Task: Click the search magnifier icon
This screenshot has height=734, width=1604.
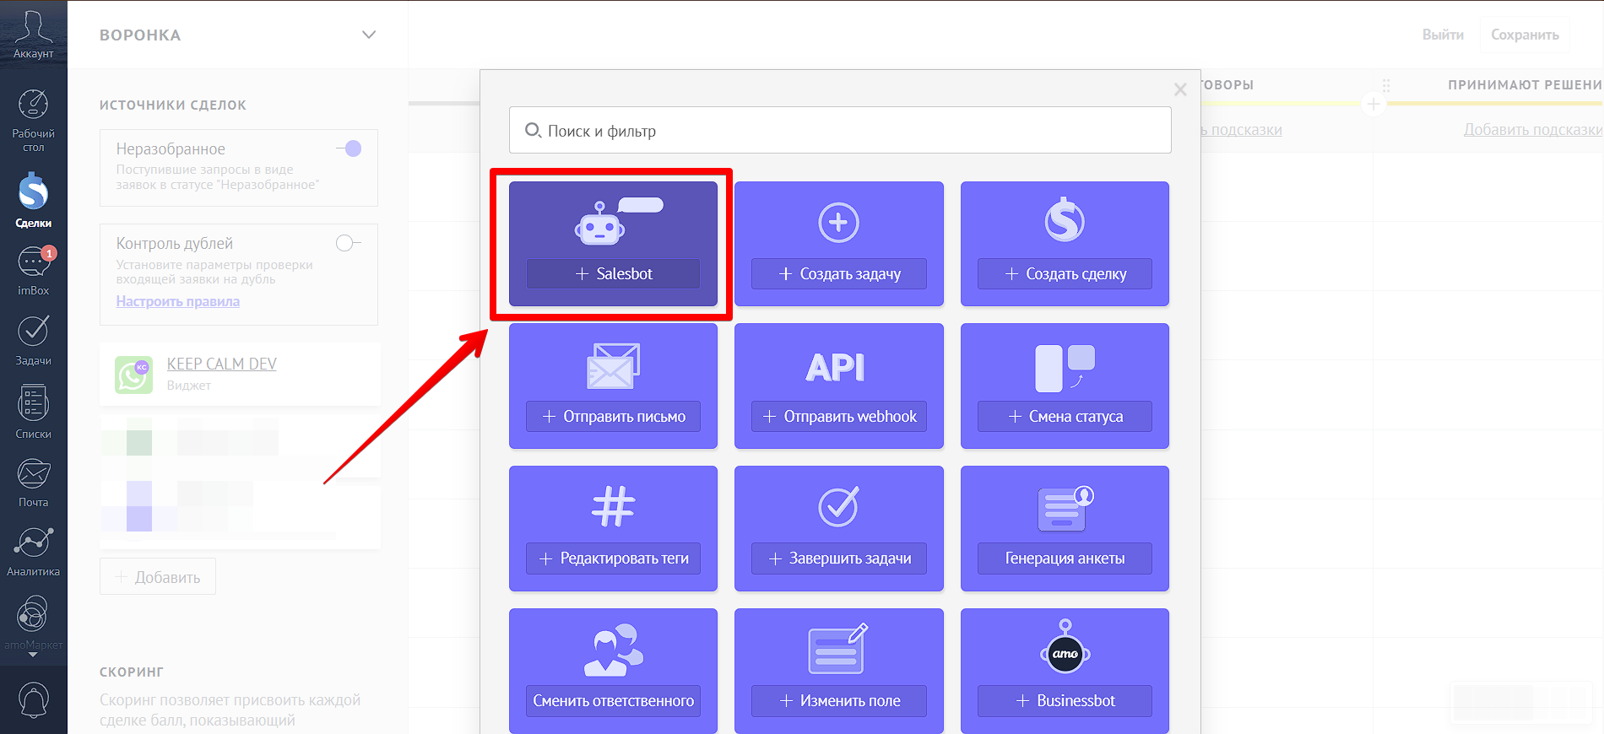Action: [x=533, y=130]
